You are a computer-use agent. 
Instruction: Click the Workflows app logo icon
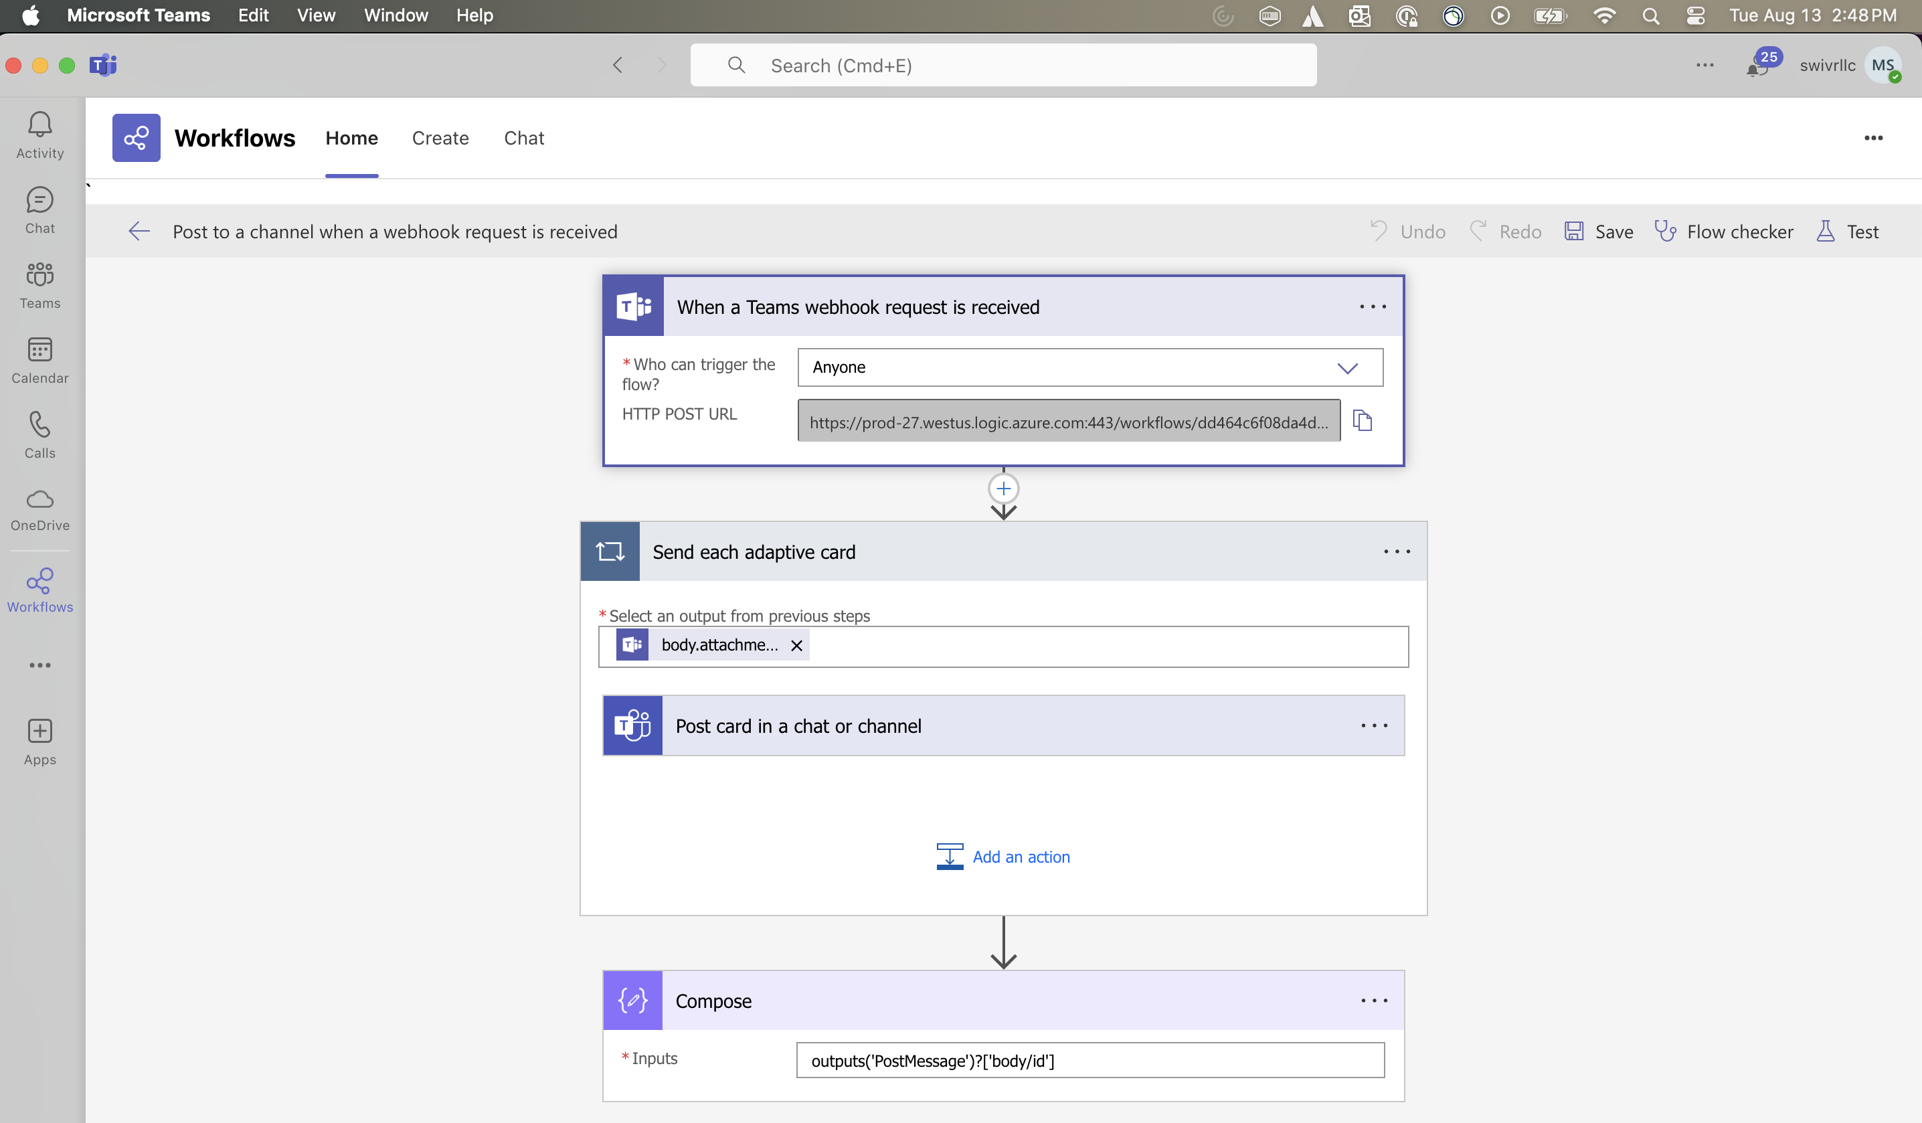(137, 138)
